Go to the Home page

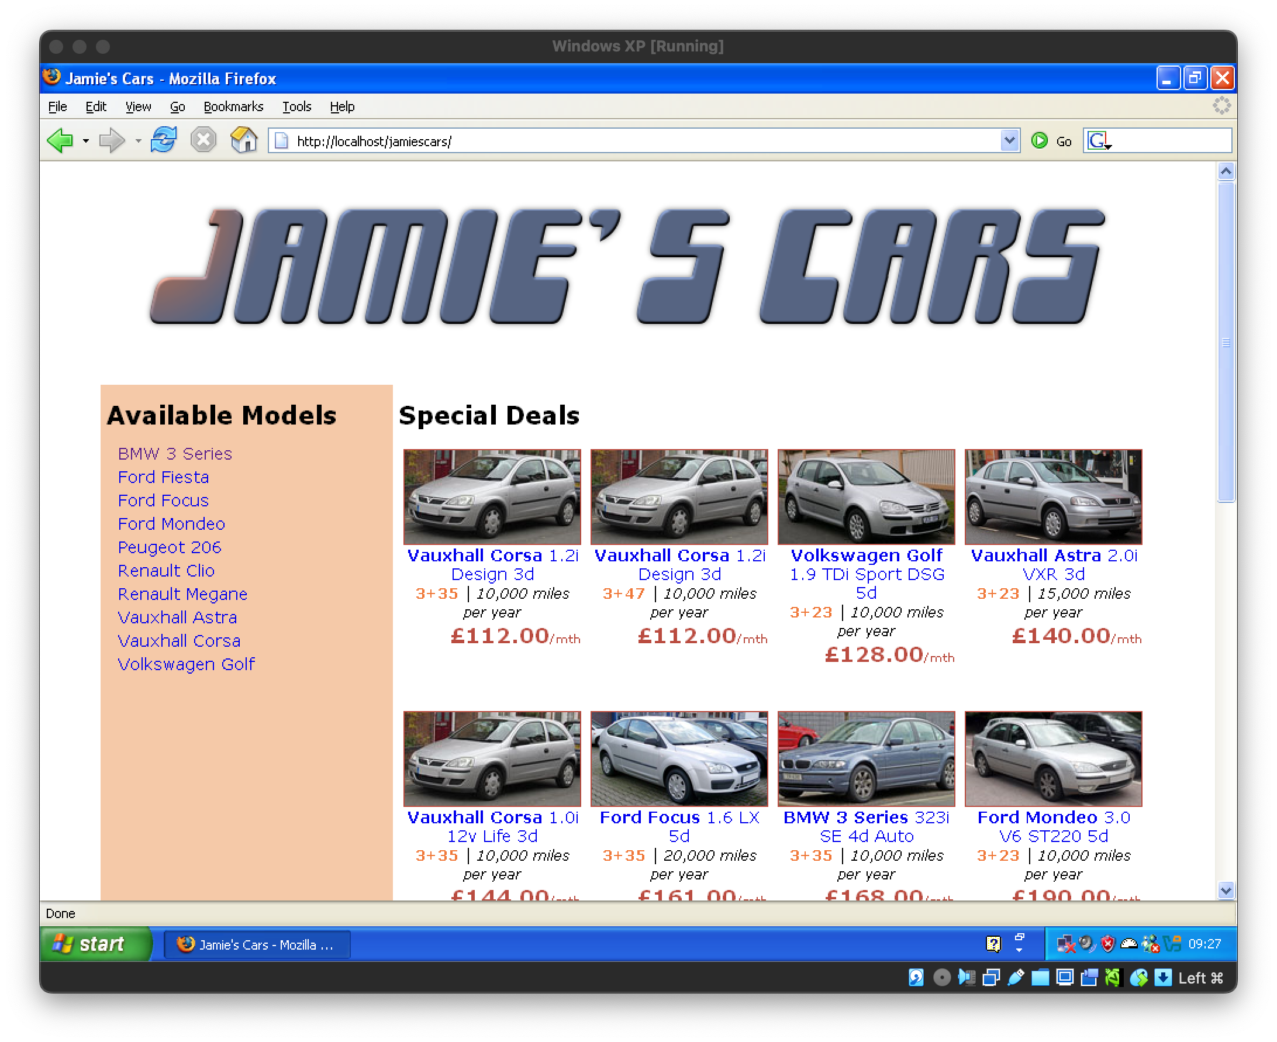(244, 140)
